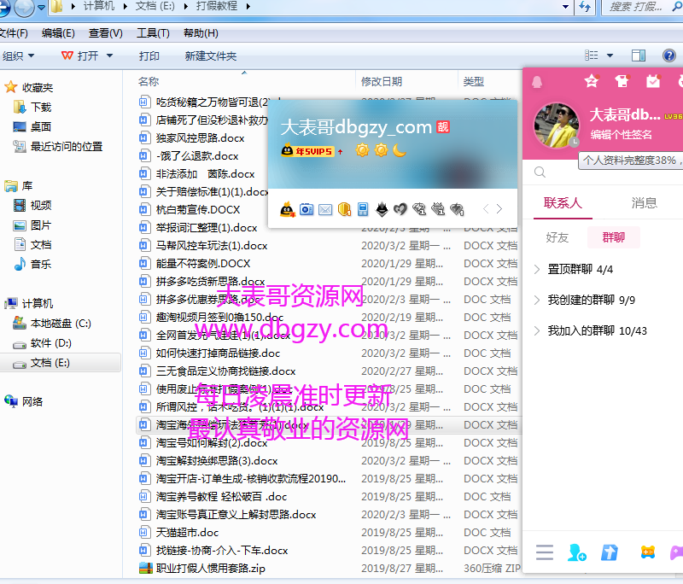The image size is (683, 584).
Task: Open the dress-up shirt icon in QQ header
Action: tap(622, 81)
